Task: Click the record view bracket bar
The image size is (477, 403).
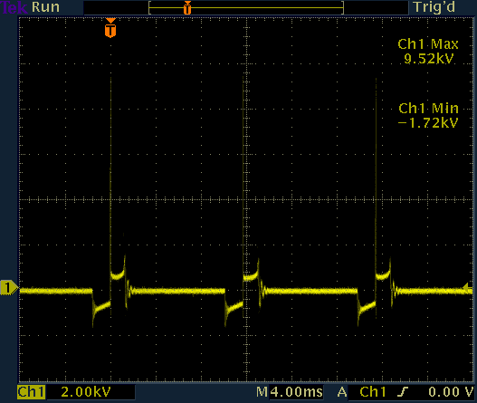Action: (x=246, y=7)
